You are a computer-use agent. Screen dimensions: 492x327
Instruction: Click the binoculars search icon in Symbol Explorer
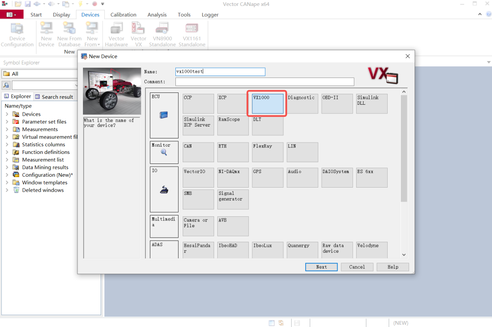click(6, 85)
